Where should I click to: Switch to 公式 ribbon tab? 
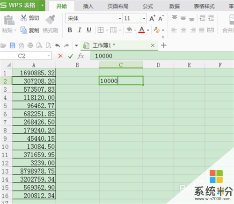(x=148, y=6)
